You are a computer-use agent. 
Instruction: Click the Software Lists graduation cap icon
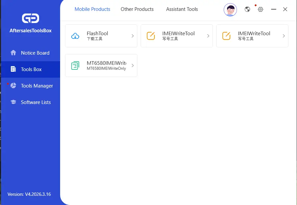pyautogui.click(x=13, y=102)
